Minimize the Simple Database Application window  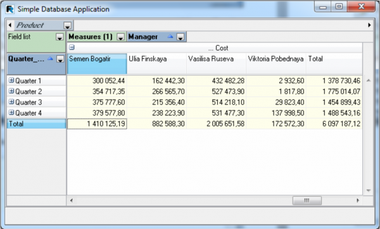click(x=323, y=7)
